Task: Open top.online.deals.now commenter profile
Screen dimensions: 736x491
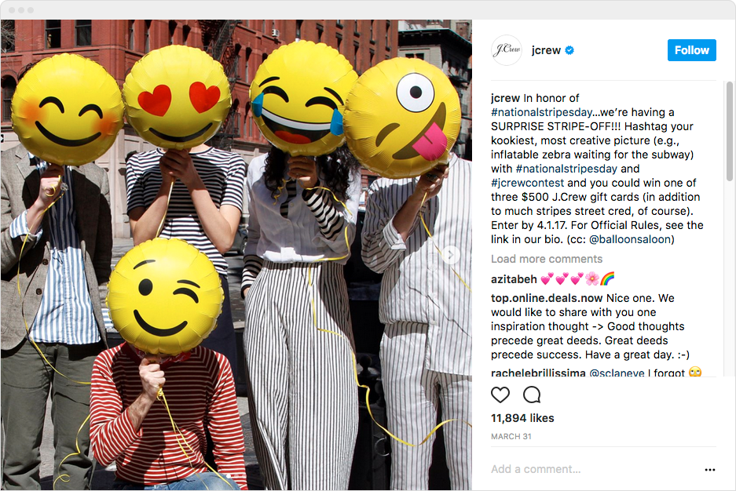Action: tap(547, 298)
